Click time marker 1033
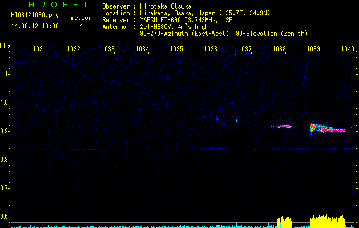Screen dimensions: 359x228 pyautogui.click(x=108, y=48)
